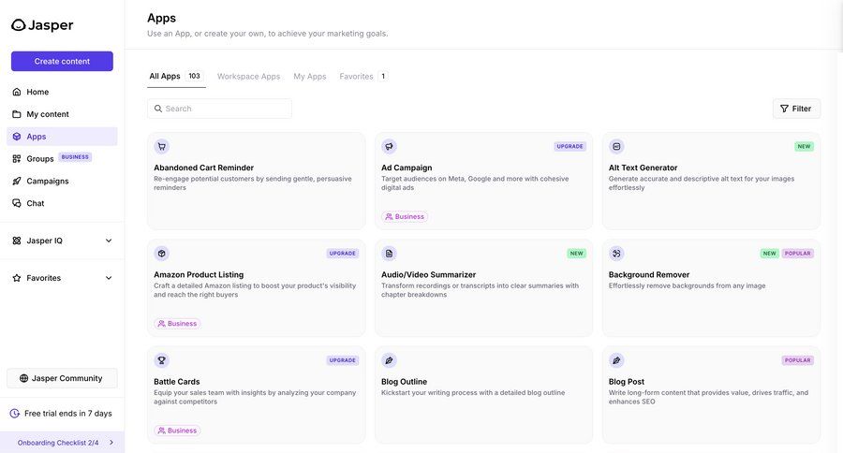Click the My content folder icon

[17, 114]
